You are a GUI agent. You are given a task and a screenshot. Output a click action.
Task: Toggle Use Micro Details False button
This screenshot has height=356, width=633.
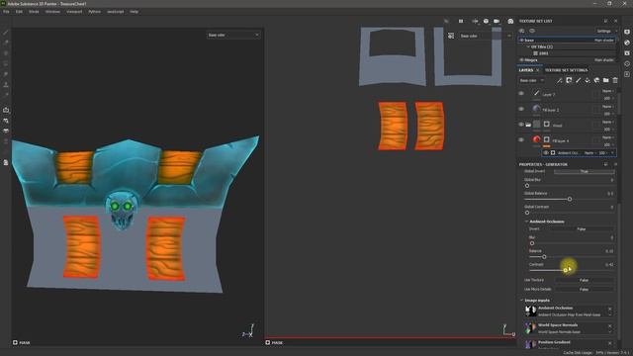pyautogui.click(x=585, y=290)
